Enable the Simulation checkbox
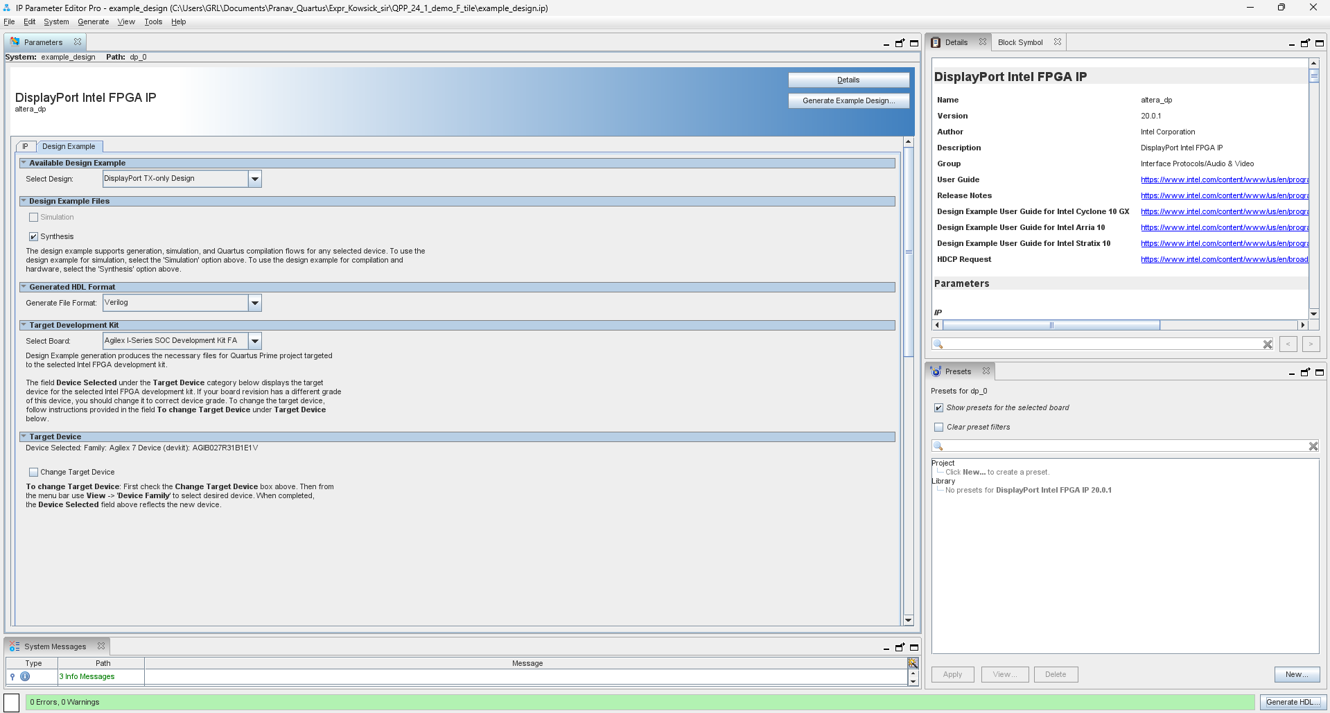This screenshot has width=1330, height=713. pos(33,218)
